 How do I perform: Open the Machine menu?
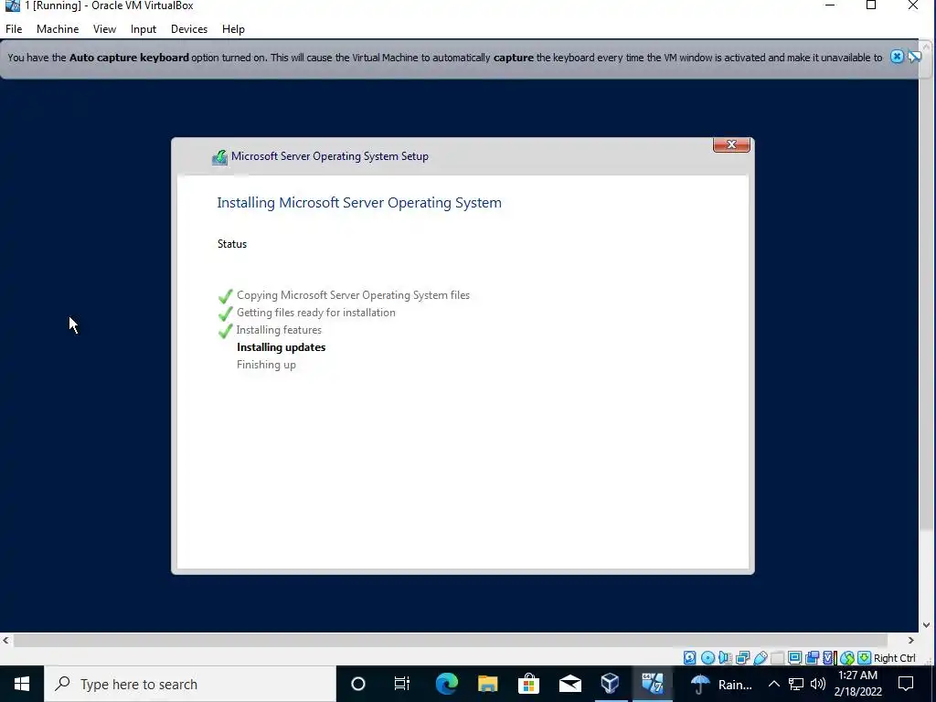point(58,28)
